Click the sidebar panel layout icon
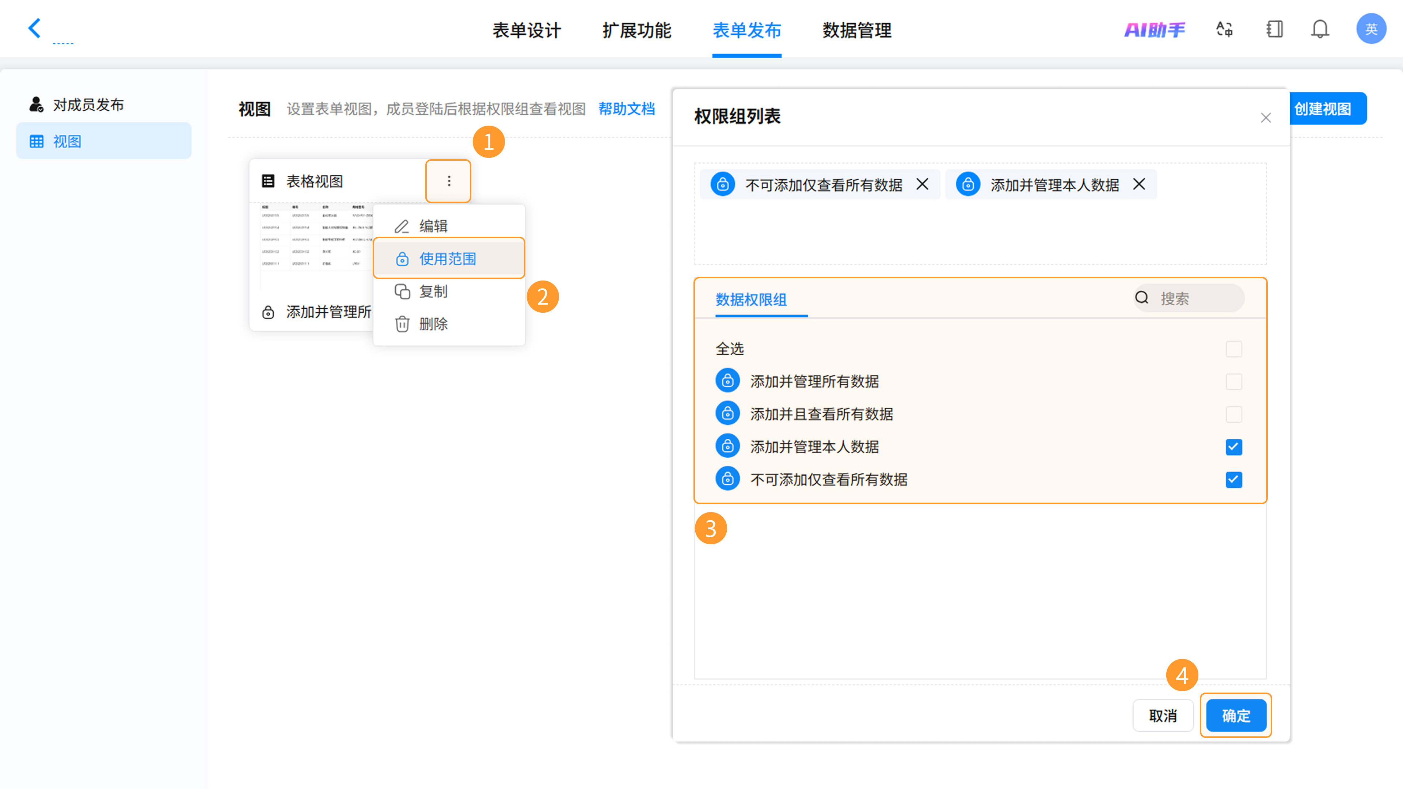This screenshot has height=789, width=1403. click(x=1274, y=29)
